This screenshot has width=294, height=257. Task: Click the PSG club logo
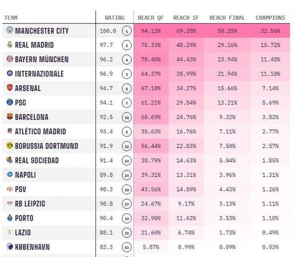click(10, 102)
